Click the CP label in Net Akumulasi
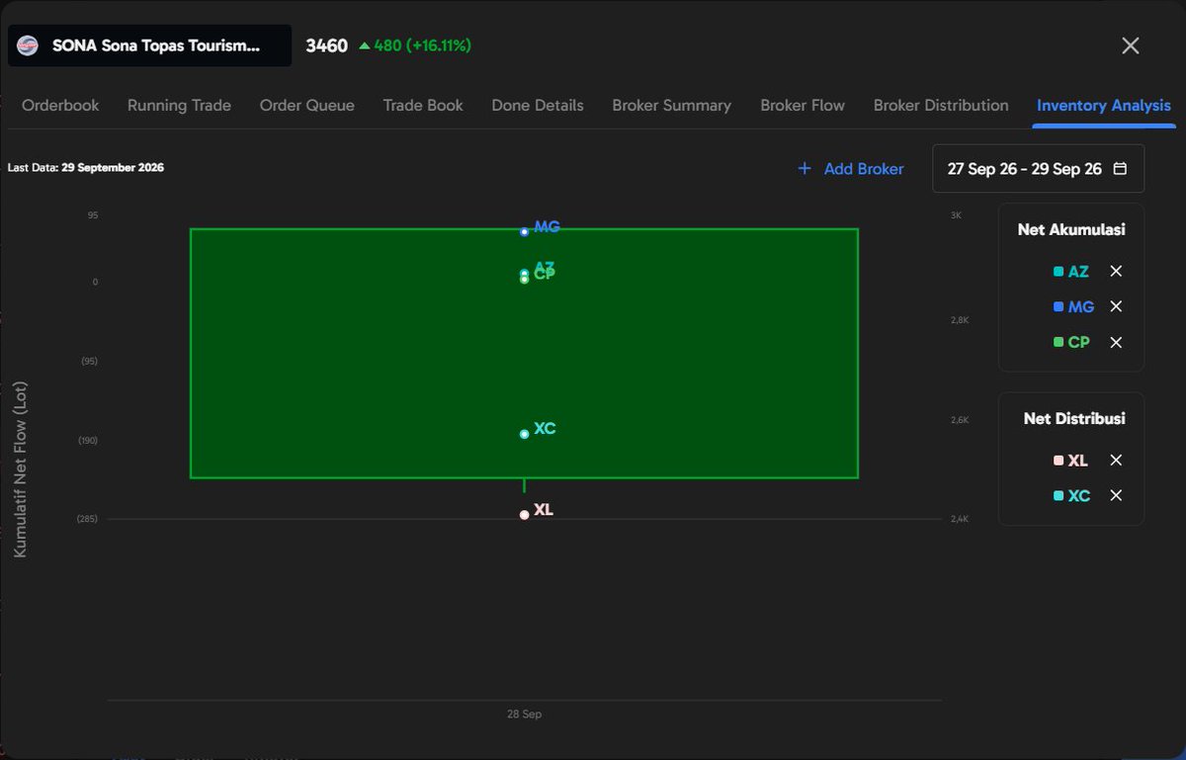 point(1079,343)
